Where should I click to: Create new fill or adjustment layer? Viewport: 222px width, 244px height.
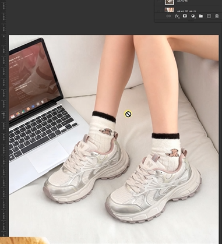[193, 16]
